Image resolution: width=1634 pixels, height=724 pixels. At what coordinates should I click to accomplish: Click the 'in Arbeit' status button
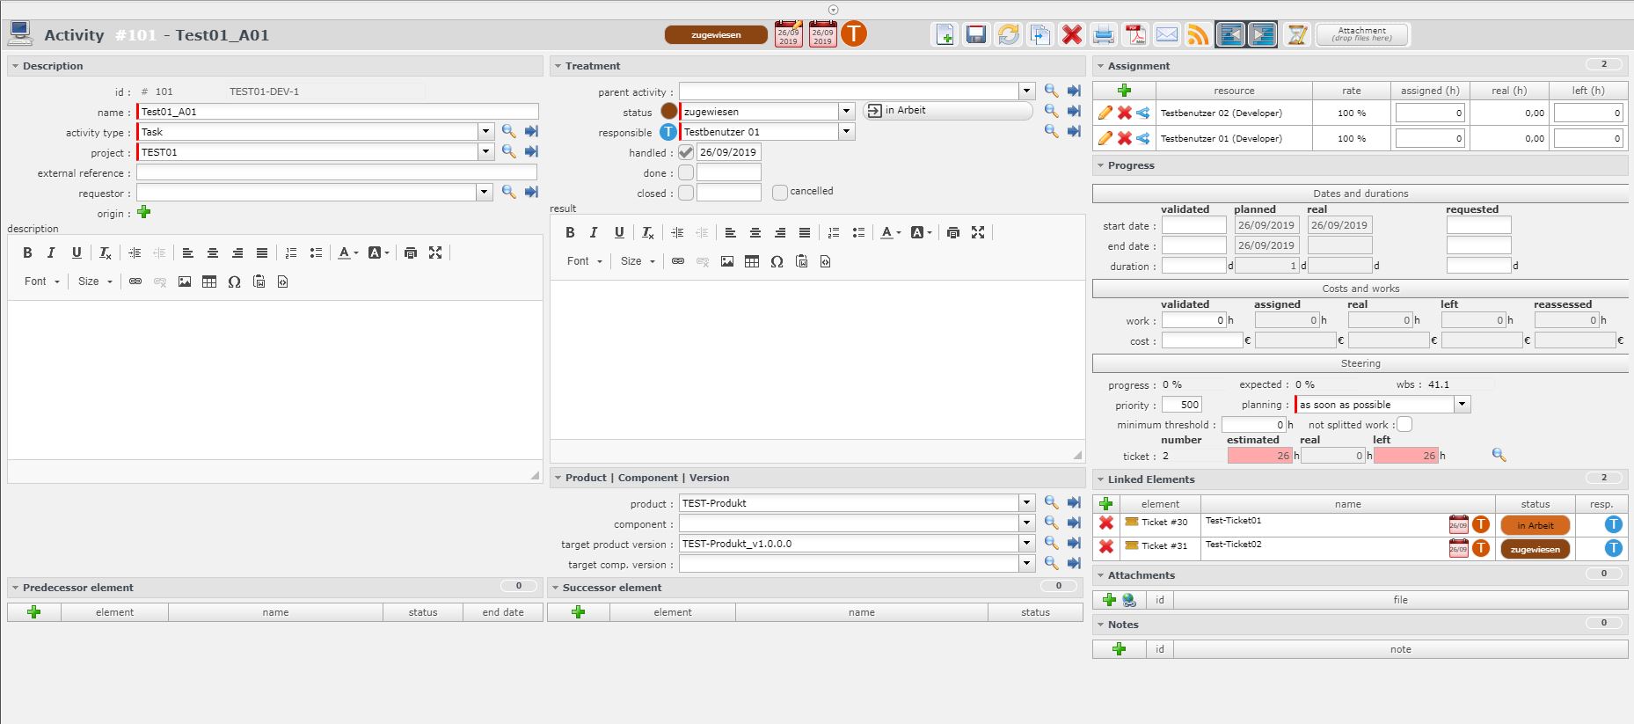coord(947,111)
